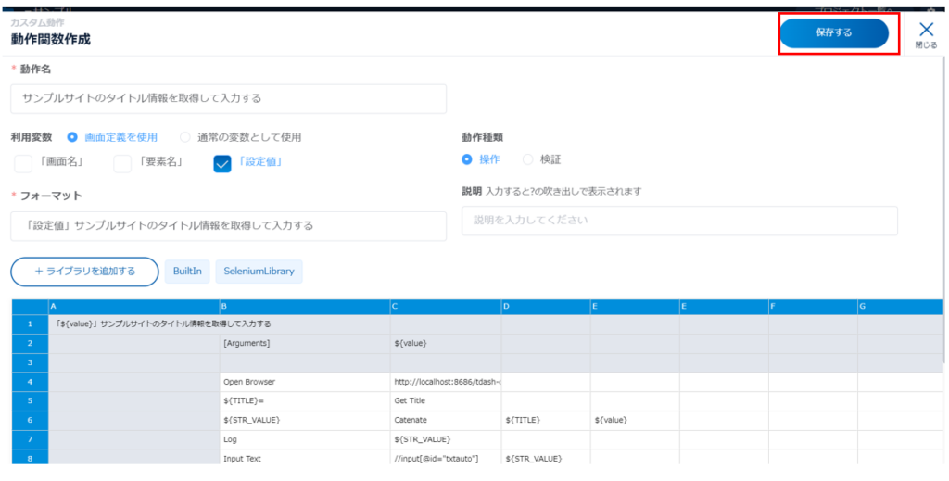
Task: Click the [Arguments] cell
Action: click(304, 343)
